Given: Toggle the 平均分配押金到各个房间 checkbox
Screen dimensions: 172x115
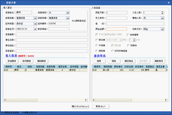Looking at the screenshot, I should point(97,34).
